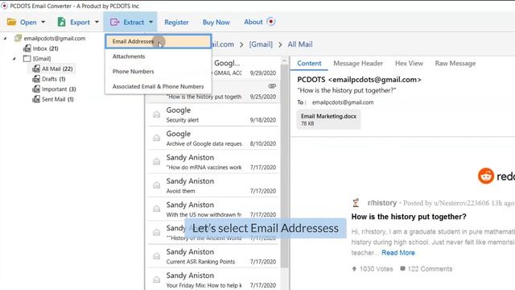Click the emailpcdots@gmail.com account icon
515x290 pixels.
point(18,38)
